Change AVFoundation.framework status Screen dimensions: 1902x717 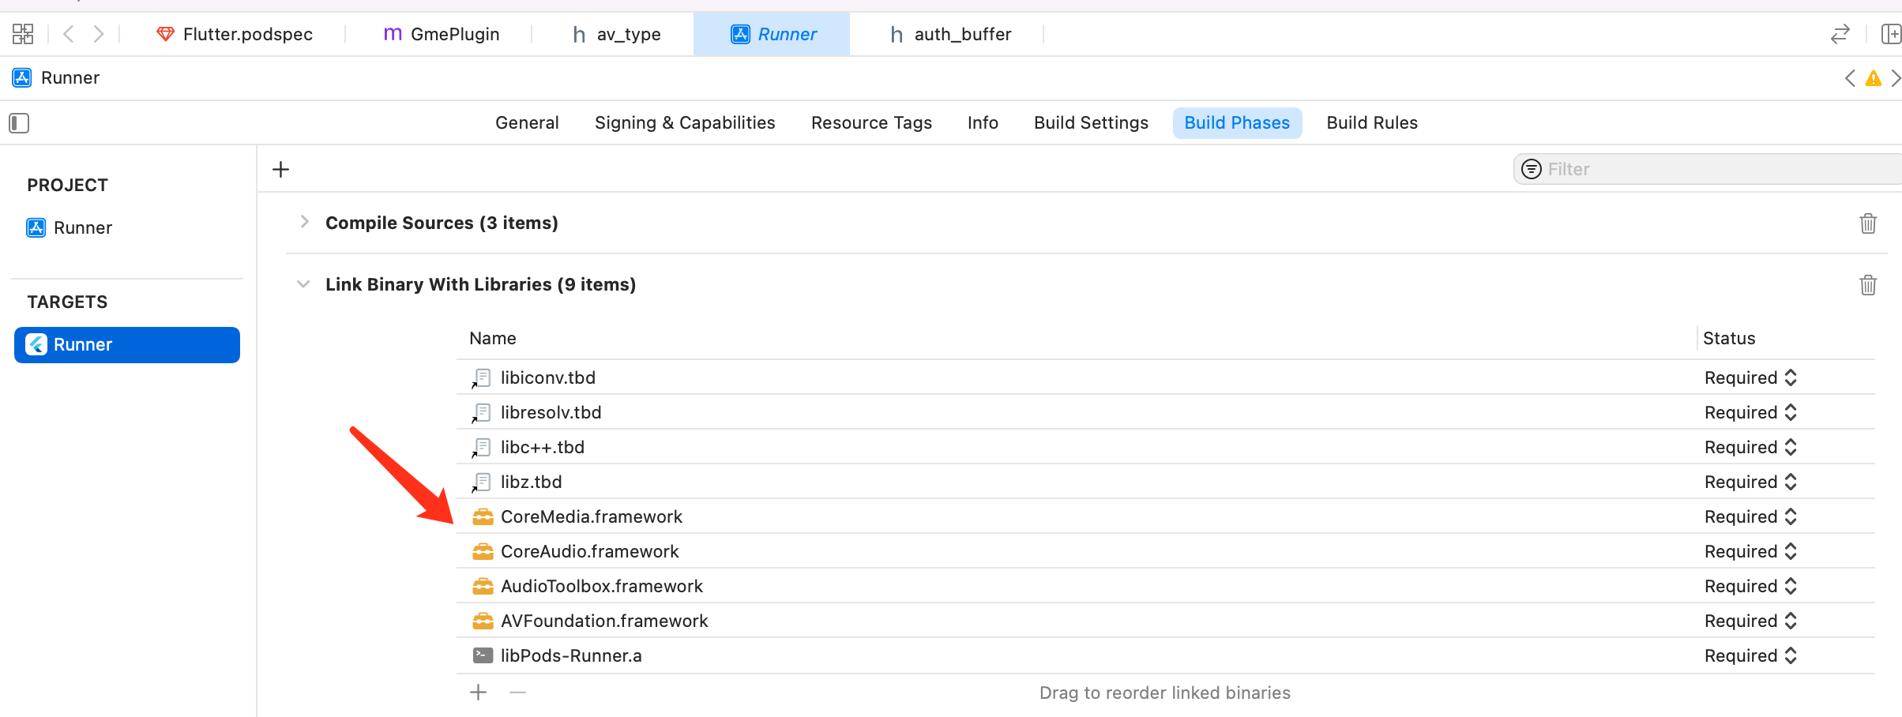tap(1750, 621)
